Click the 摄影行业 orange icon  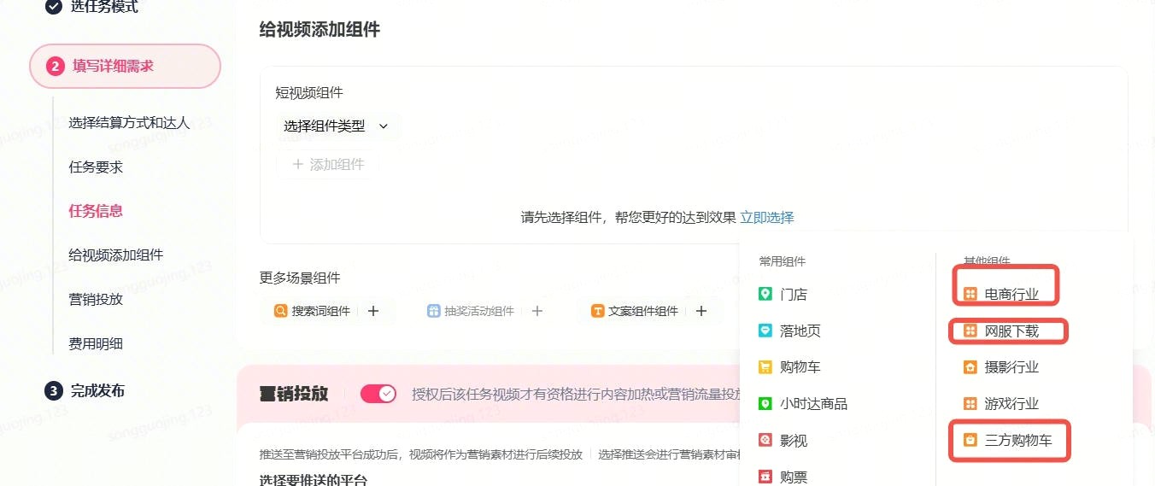[x=970, y=367]
